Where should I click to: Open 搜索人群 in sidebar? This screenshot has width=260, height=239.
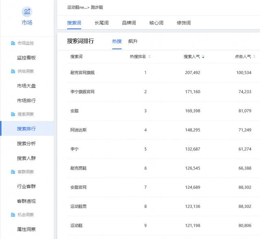click(26, 158)
